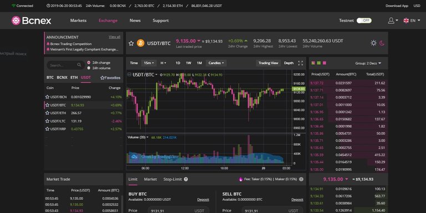Click the green order book swatch
426x213 pixels.
(x=319, y=63)
